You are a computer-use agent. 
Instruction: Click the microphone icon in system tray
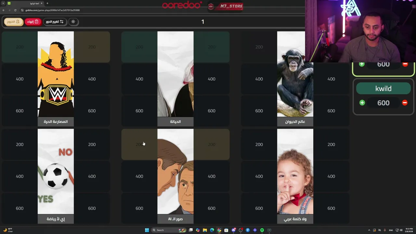pos(385,230)
